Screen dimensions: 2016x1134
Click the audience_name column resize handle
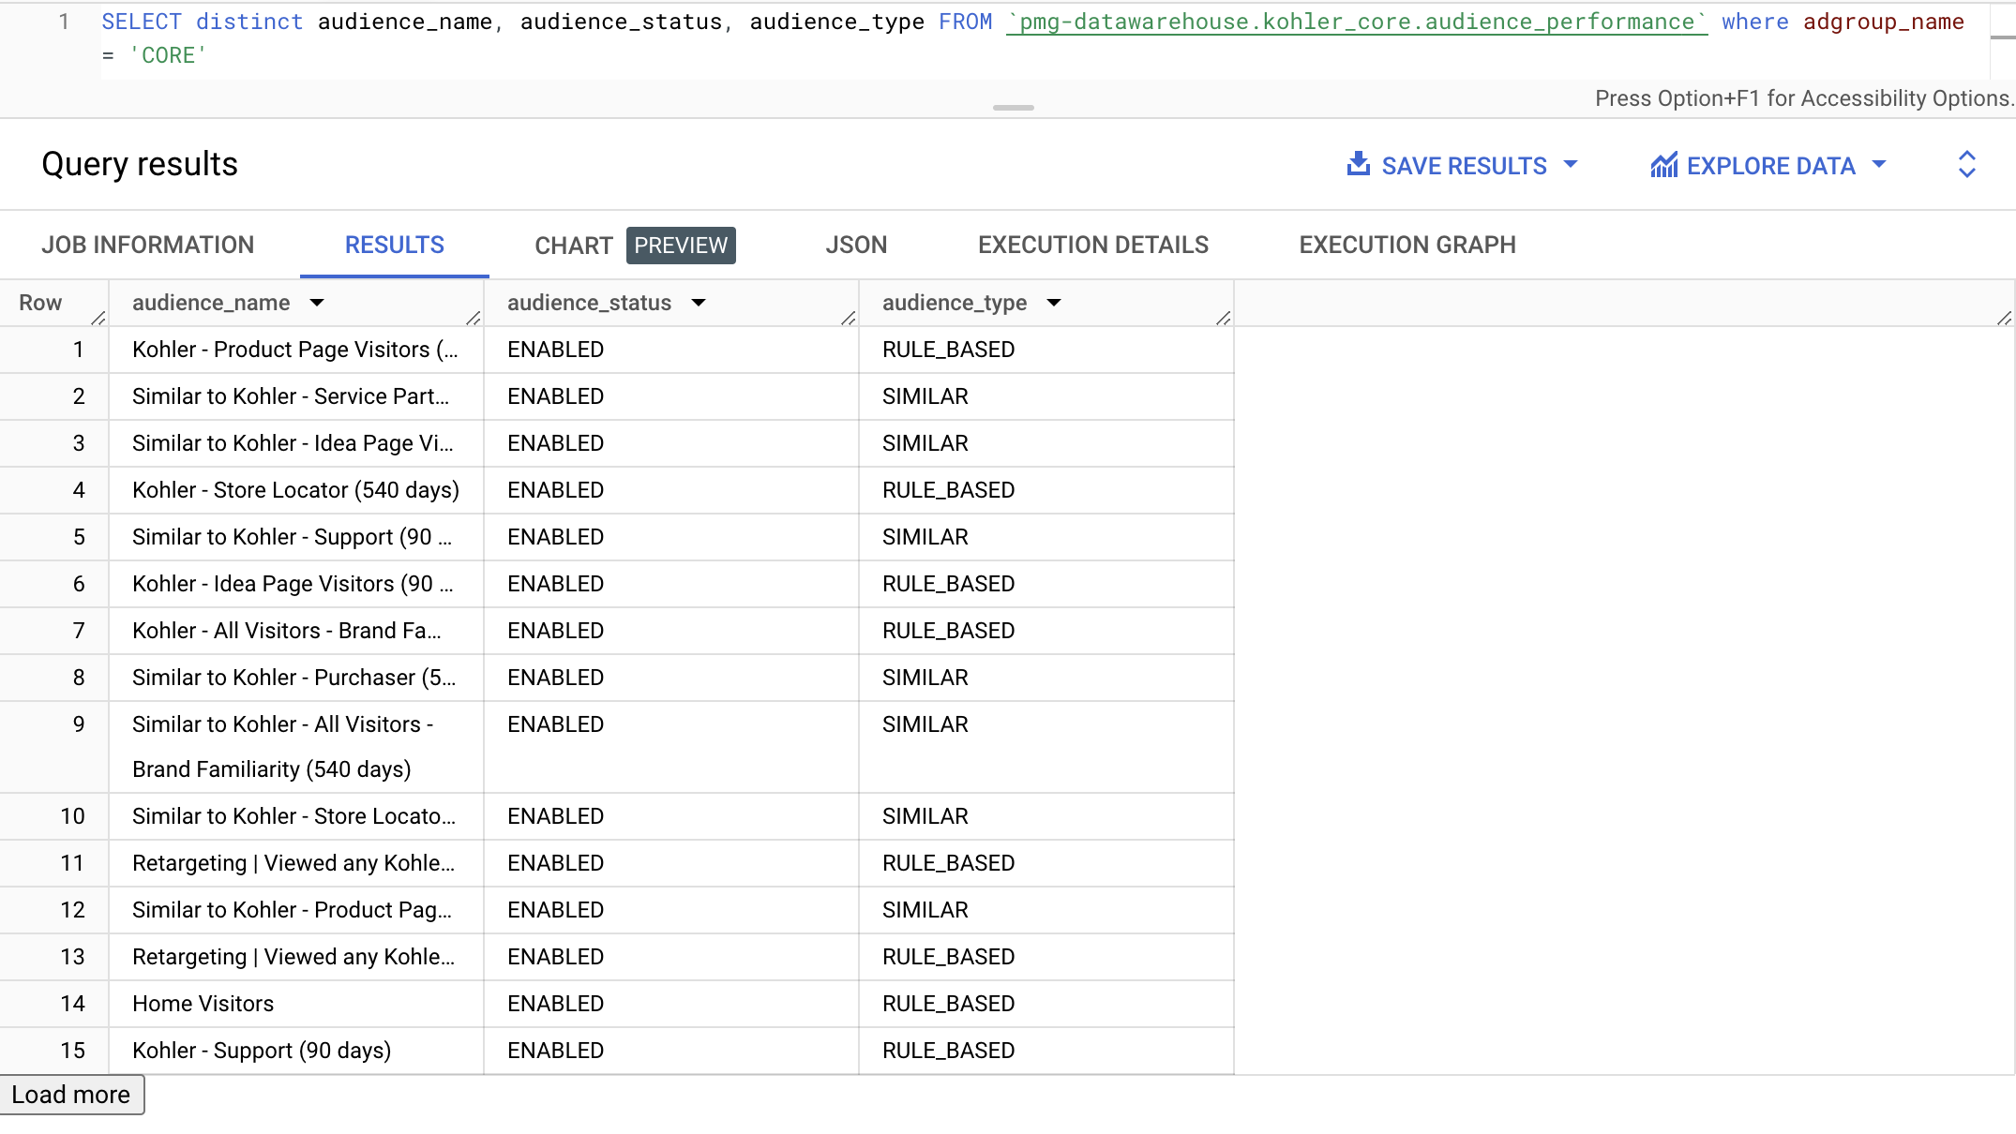[x=474, y=319]
